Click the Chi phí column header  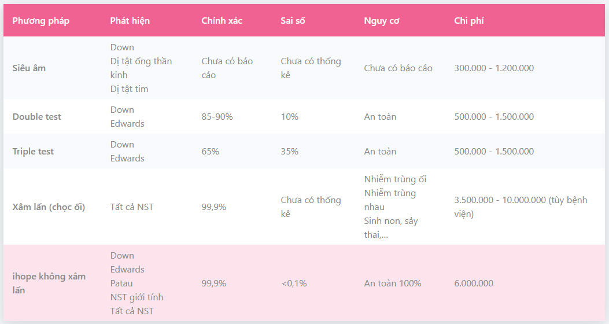click(x=469, y=21)
